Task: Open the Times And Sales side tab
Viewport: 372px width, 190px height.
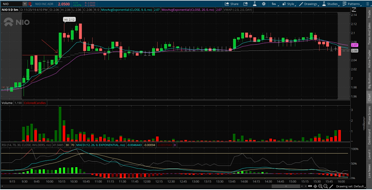Action: [369, 33]
